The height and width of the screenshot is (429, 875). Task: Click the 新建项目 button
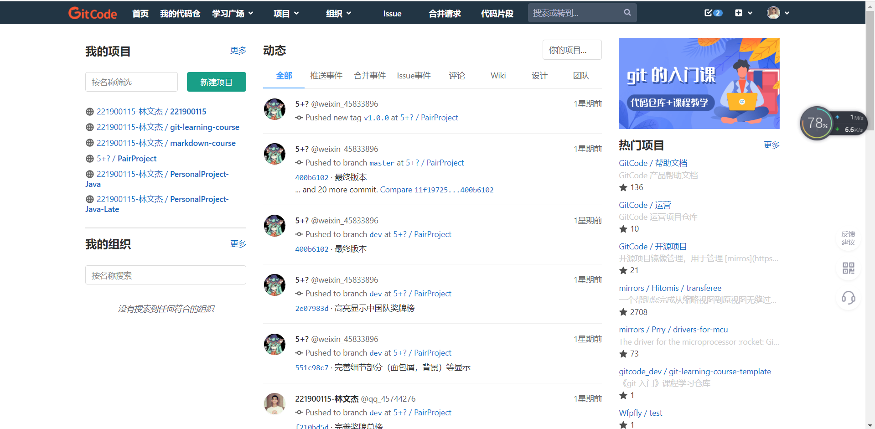click(x=217, y=82)
